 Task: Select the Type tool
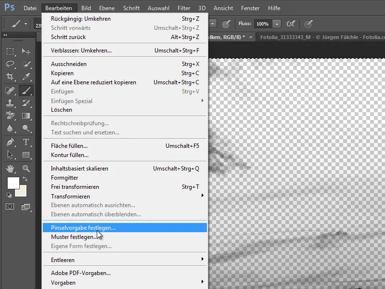(26, 142)
